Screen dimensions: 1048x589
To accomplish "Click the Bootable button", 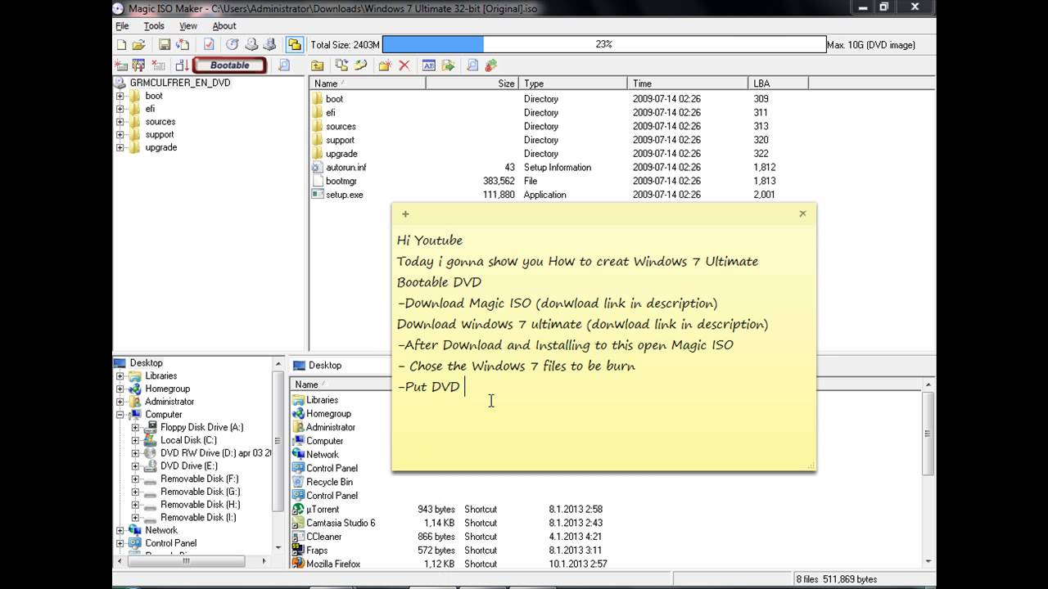I will coord(229,65).
